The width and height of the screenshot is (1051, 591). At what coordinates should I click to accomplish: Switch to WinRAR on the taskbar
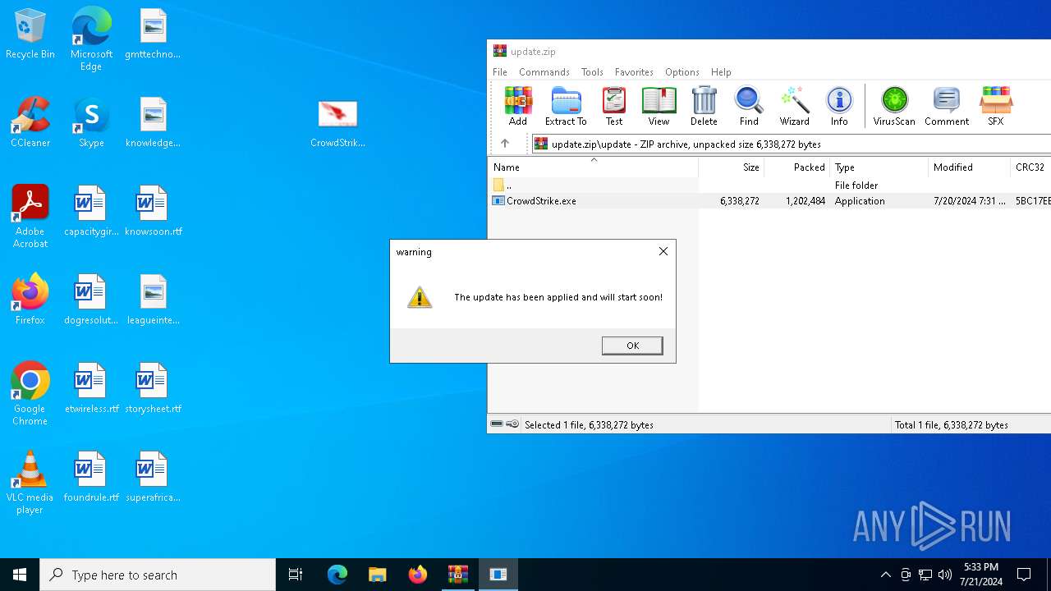(x=457, y=575)
